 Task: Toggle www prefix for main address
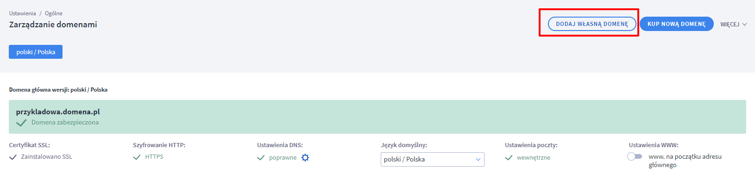click(x=635, y=156)
